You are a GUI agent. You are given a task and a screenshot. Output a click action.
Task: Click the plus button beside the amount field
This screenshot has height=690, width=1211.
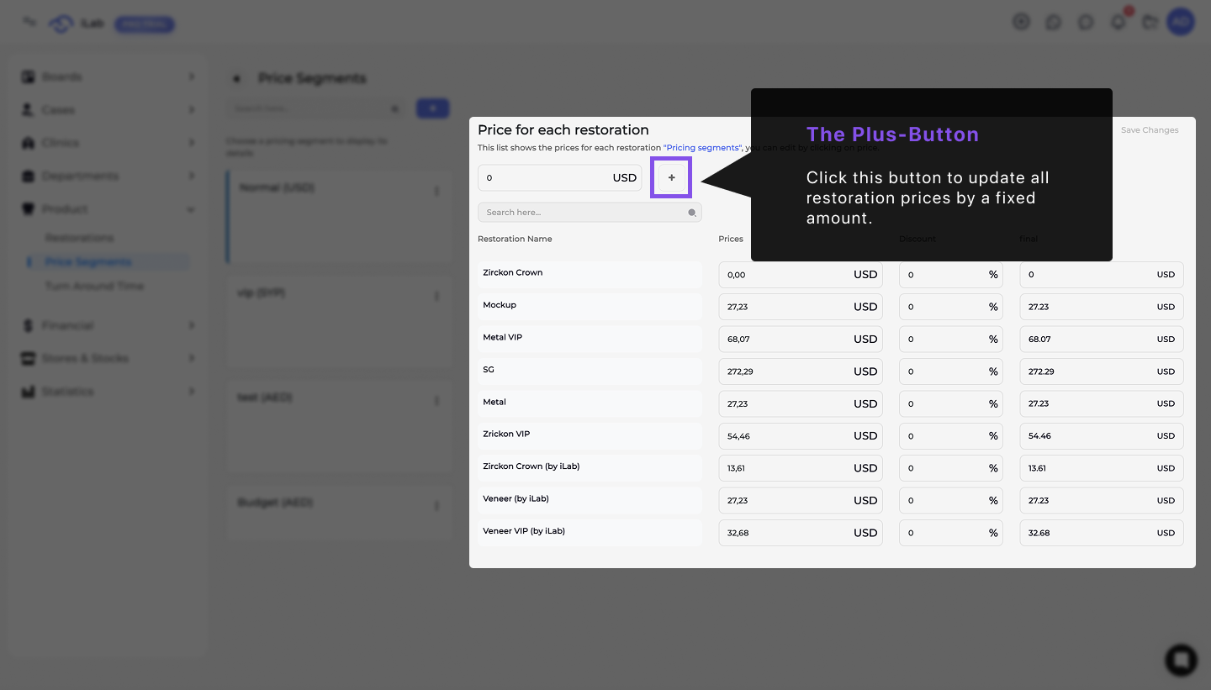pyautogui.click(x=671, y=177)
